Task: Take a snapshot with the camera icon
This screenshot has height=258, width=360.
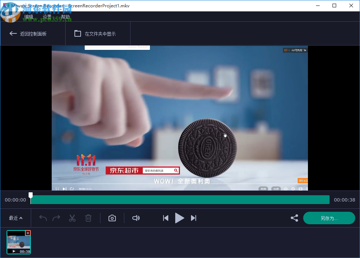Action: pos(112,218)
